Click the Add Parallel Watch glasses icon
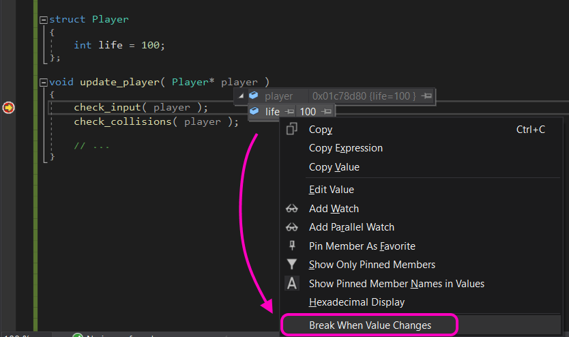Viewport: 569px width, 337px height. [292, 227]
